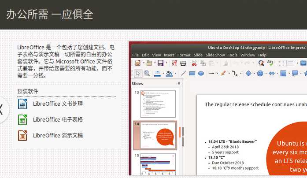
Task: Click the Slides panel vertical scrollbar
Action: coord(180,132)
